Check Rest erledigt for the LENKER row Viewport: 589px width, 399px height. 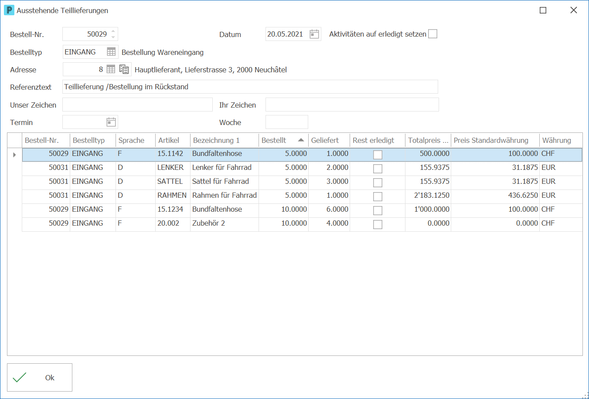point(378,169)
